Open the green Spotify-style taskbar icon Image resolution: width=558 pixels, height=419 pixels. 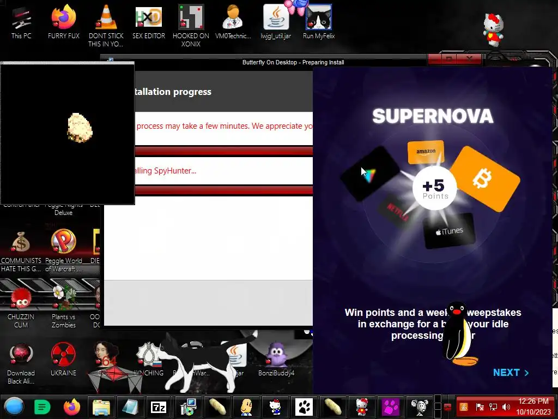42,406
